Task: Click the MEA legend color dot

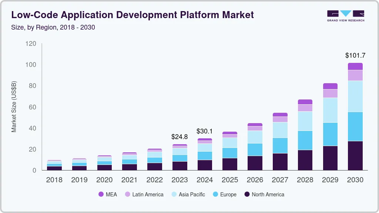Action: click(101, 194)
